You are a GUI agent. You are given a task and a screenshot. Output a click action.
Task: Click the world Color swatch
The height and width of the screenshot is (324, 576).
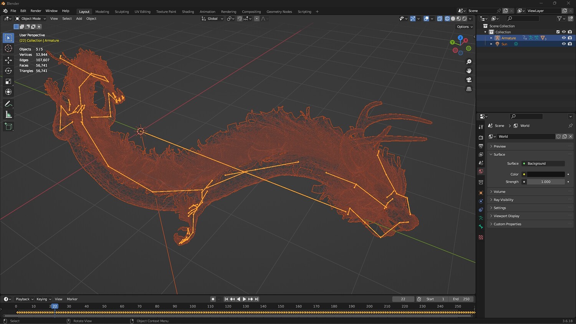coord(545,174)
